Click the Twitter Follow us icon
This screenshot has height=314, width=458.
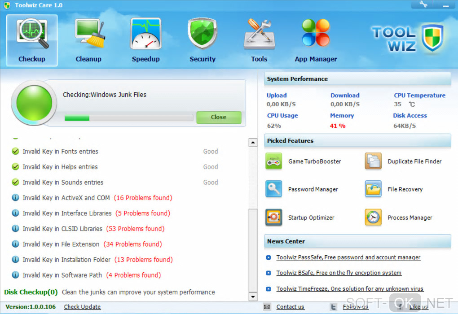tap(333, 307)
